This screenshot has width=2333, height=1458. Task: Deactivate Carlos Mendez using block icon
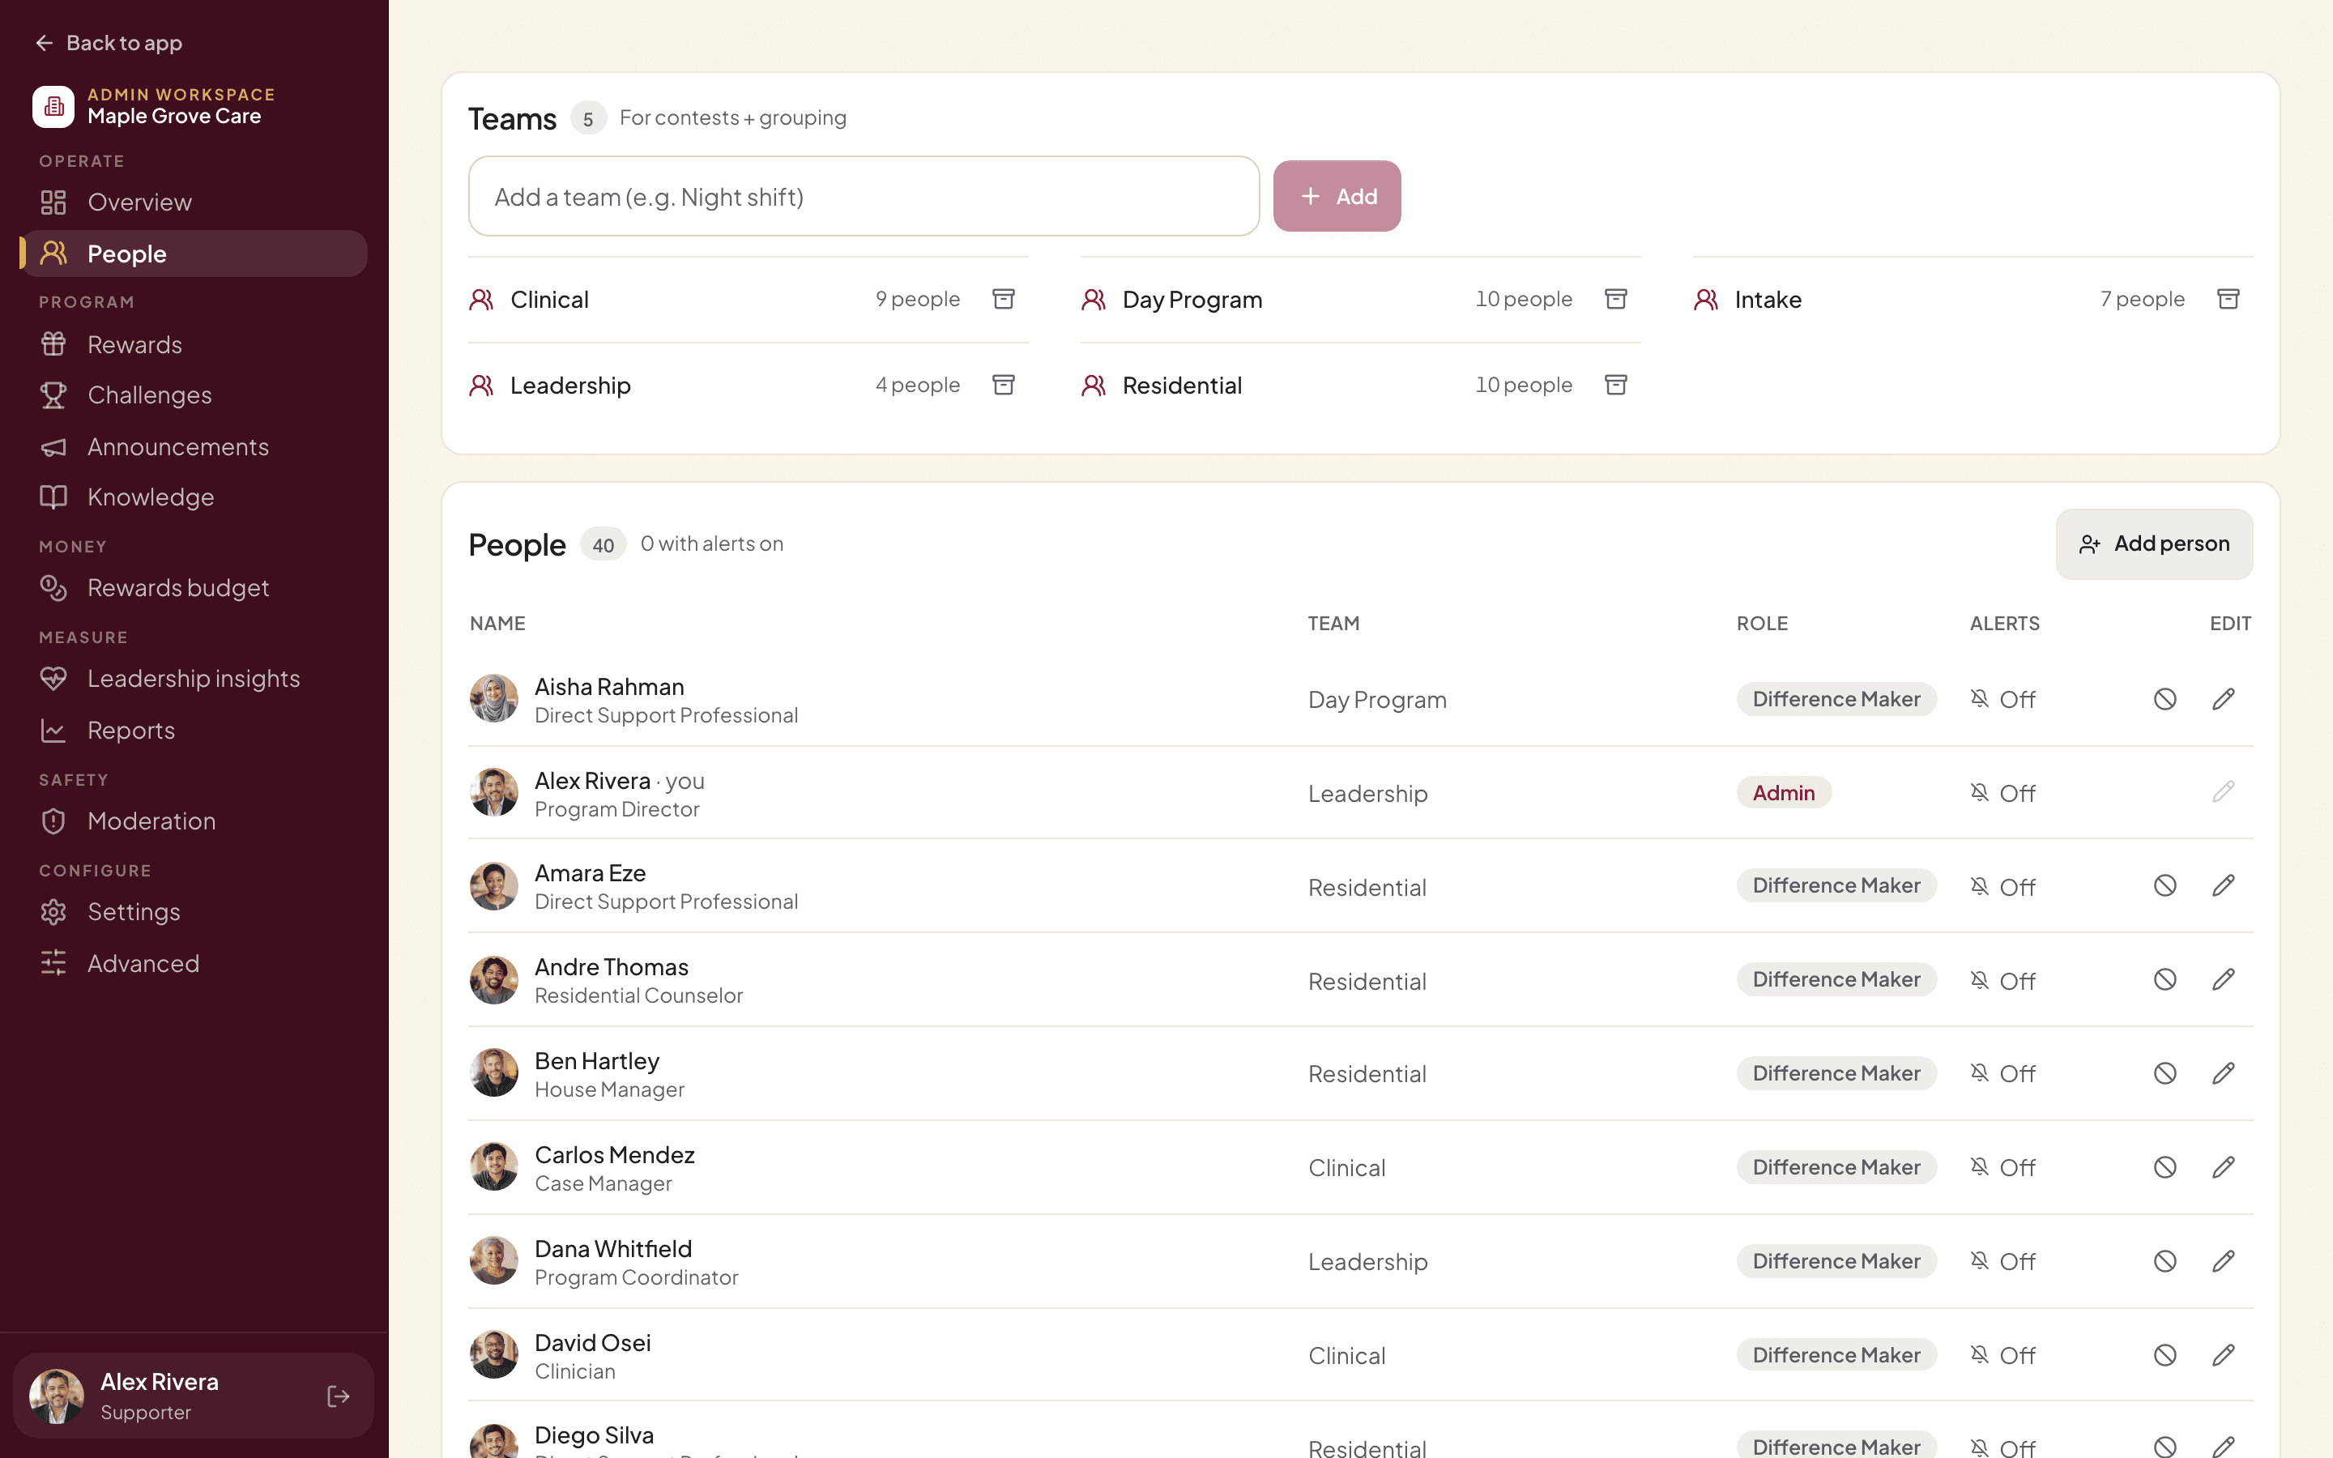[x=2165, y=1168]
